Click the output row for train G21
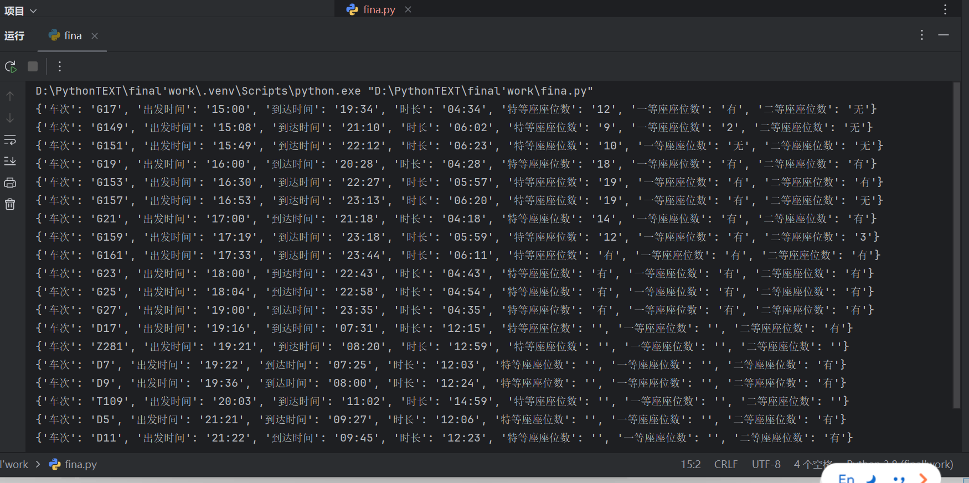 pyautogui.click(x=456, y=219)
